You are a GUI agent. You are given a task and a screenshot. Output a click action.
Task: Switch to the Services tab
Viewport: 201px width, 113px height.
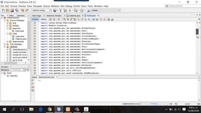(x=21, y=15)
